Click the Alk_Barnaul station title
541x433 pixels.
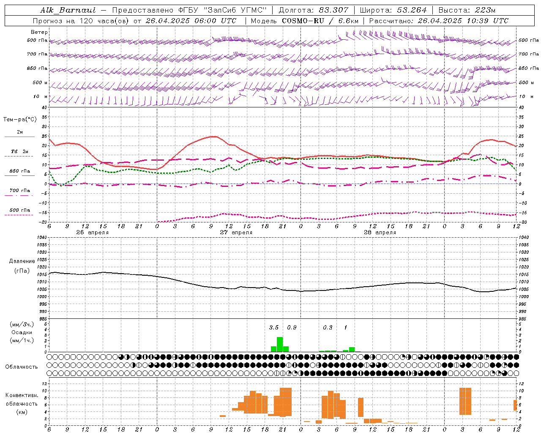pyautogui.click(x=68, y=10)
